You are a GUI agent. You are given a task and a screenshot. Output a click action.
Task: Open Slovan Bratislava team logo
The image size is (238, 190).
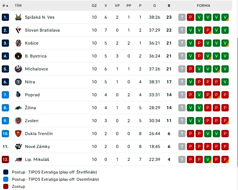pyautogui.click(x=18, y=30)
